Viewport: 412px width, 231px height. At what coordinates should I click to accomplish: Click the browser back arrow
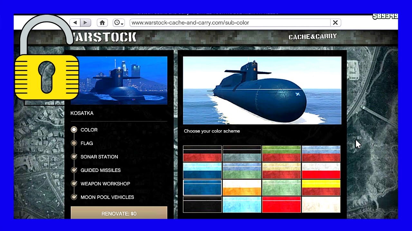click(x=75, y=23)
